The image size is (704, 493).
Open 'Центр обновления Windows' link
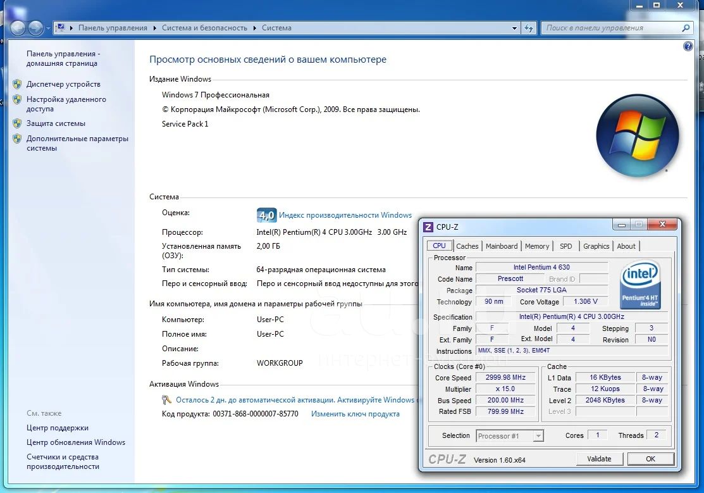[76, 442]
